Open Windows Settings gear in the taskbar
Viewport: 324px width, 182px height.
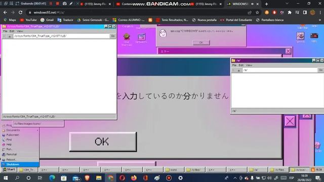pyautogui.click(x=180, y=178)
